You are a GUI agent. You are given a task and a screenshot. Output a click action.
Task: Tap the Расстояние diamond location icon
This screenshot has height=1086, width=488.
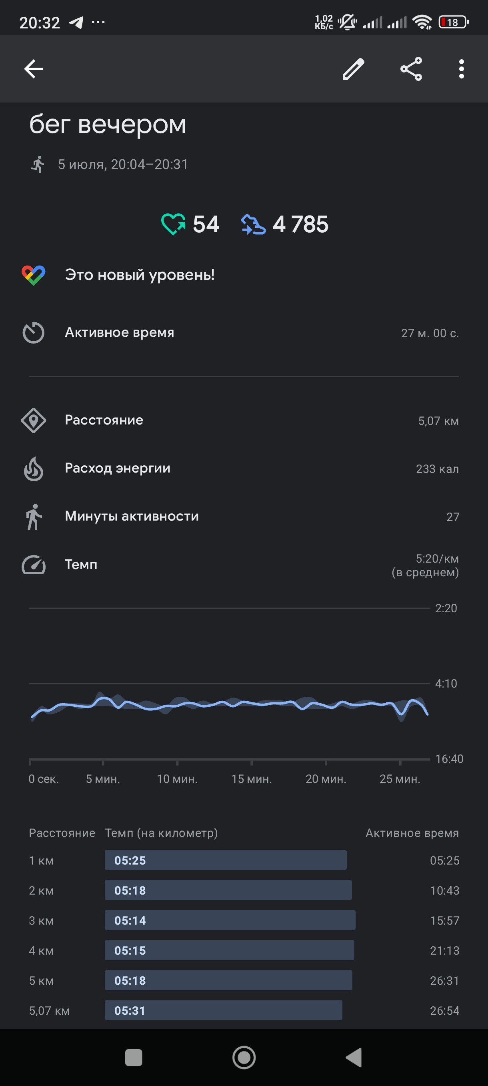pos(34,420)
